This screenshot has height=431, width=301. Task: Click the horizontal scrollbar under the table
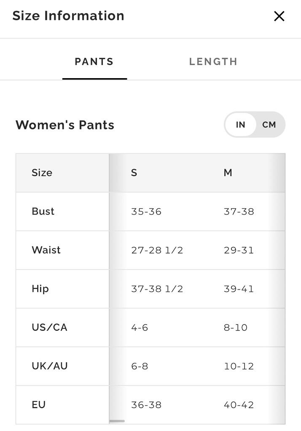pos(117,421)
